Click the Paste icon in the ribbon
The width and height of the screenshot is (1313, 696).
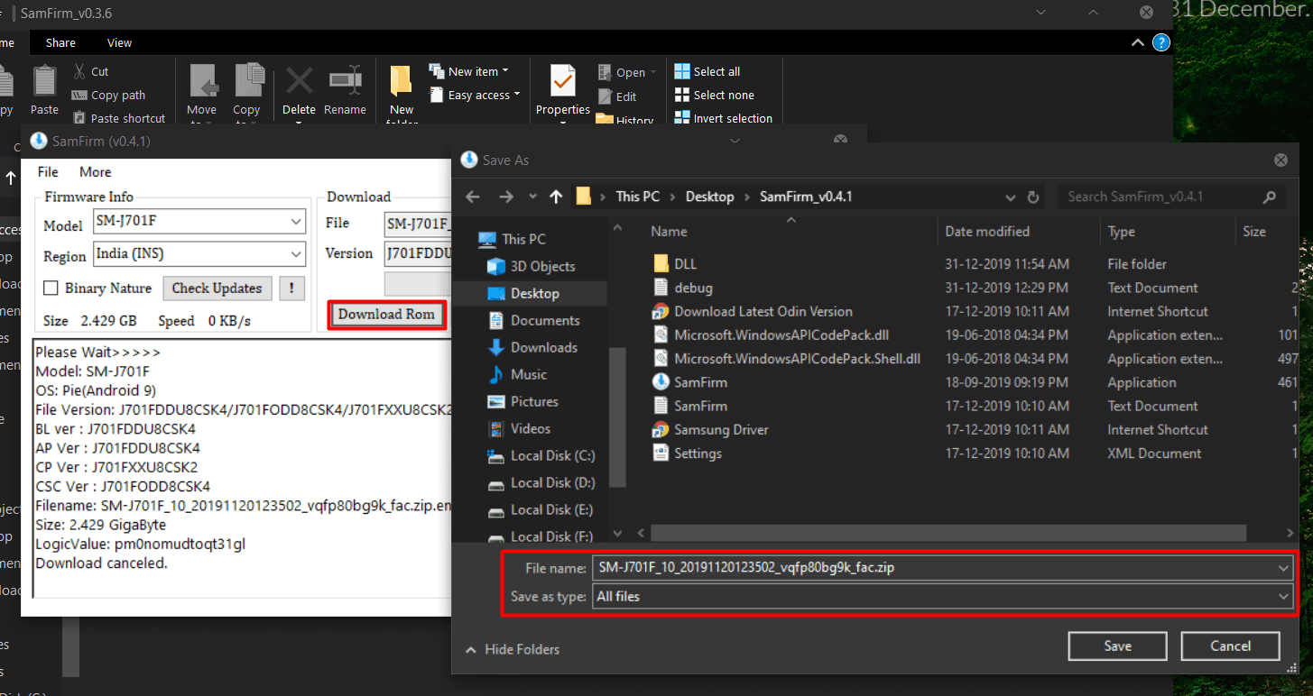point(44,88)
